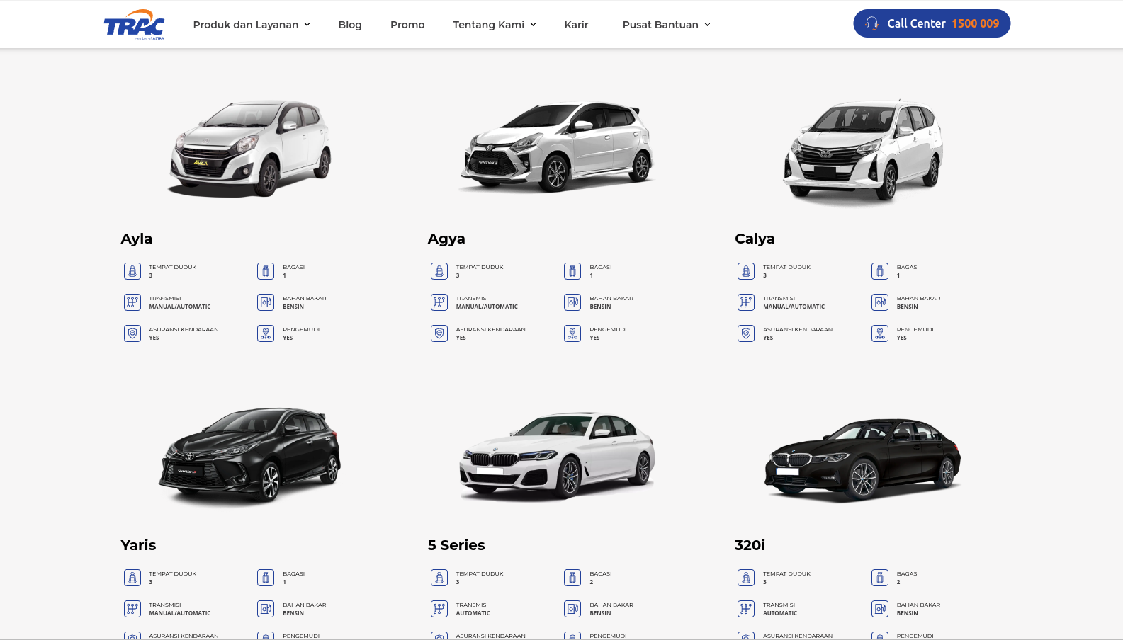This screenshot has width=1123, height=640.
Task: Expand the Tentang Kami dropdown
Action: (x=495, y=25)
